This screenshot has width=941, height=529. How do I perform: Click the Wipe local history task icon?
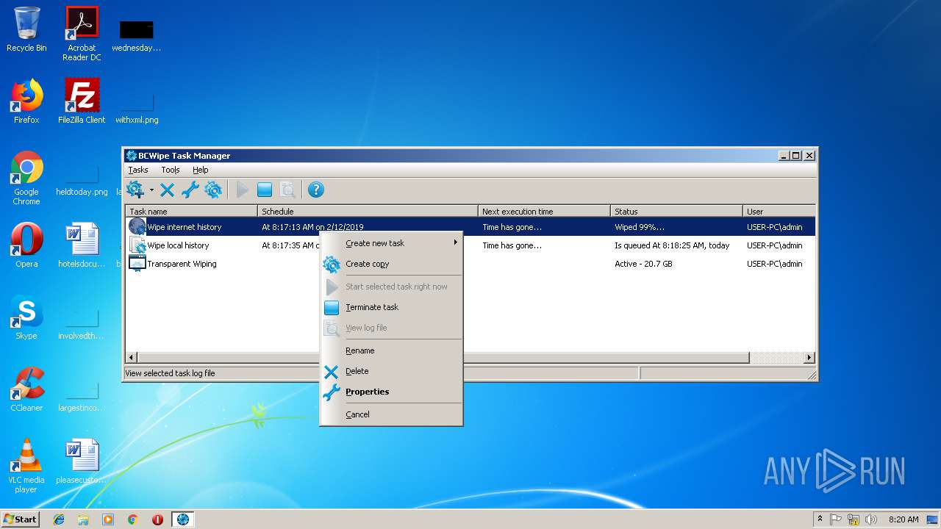pos(137,245)
